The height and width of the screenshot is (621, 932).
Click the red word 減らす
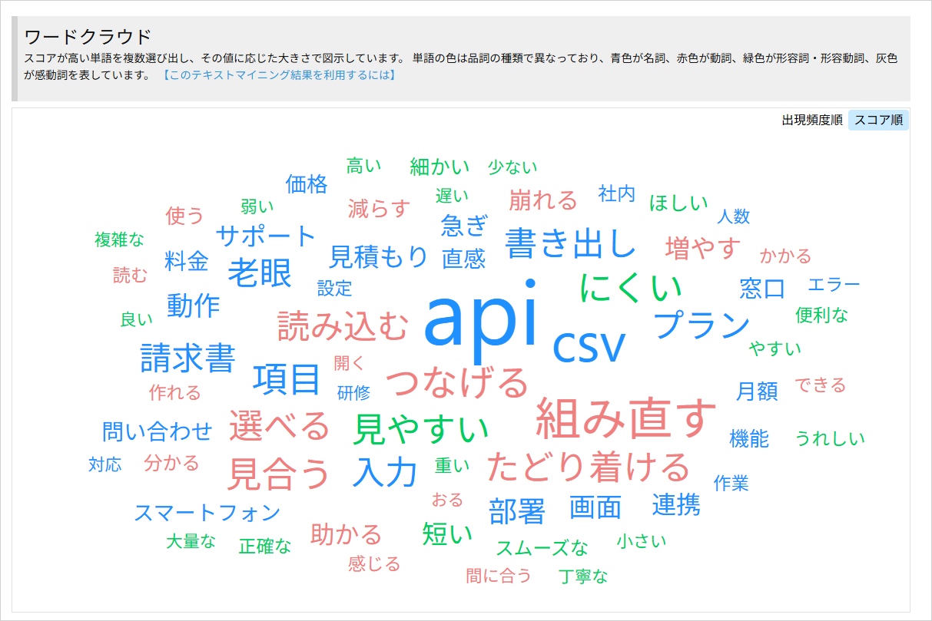pos(379,208)
